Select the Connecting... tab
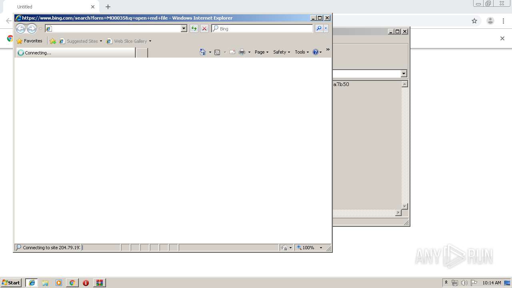Image resolution: width=512 pixels, height=288 pixels. pos(76,52)
